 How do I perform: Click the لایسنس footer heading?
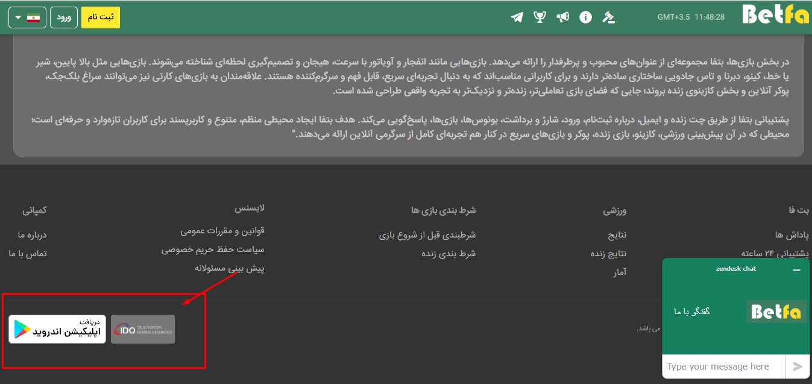pyautogui.click(x=250, y=208)
